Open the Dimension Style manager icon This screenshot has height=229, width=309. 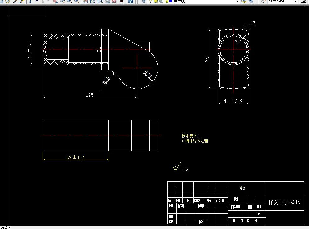pos(304,1)
